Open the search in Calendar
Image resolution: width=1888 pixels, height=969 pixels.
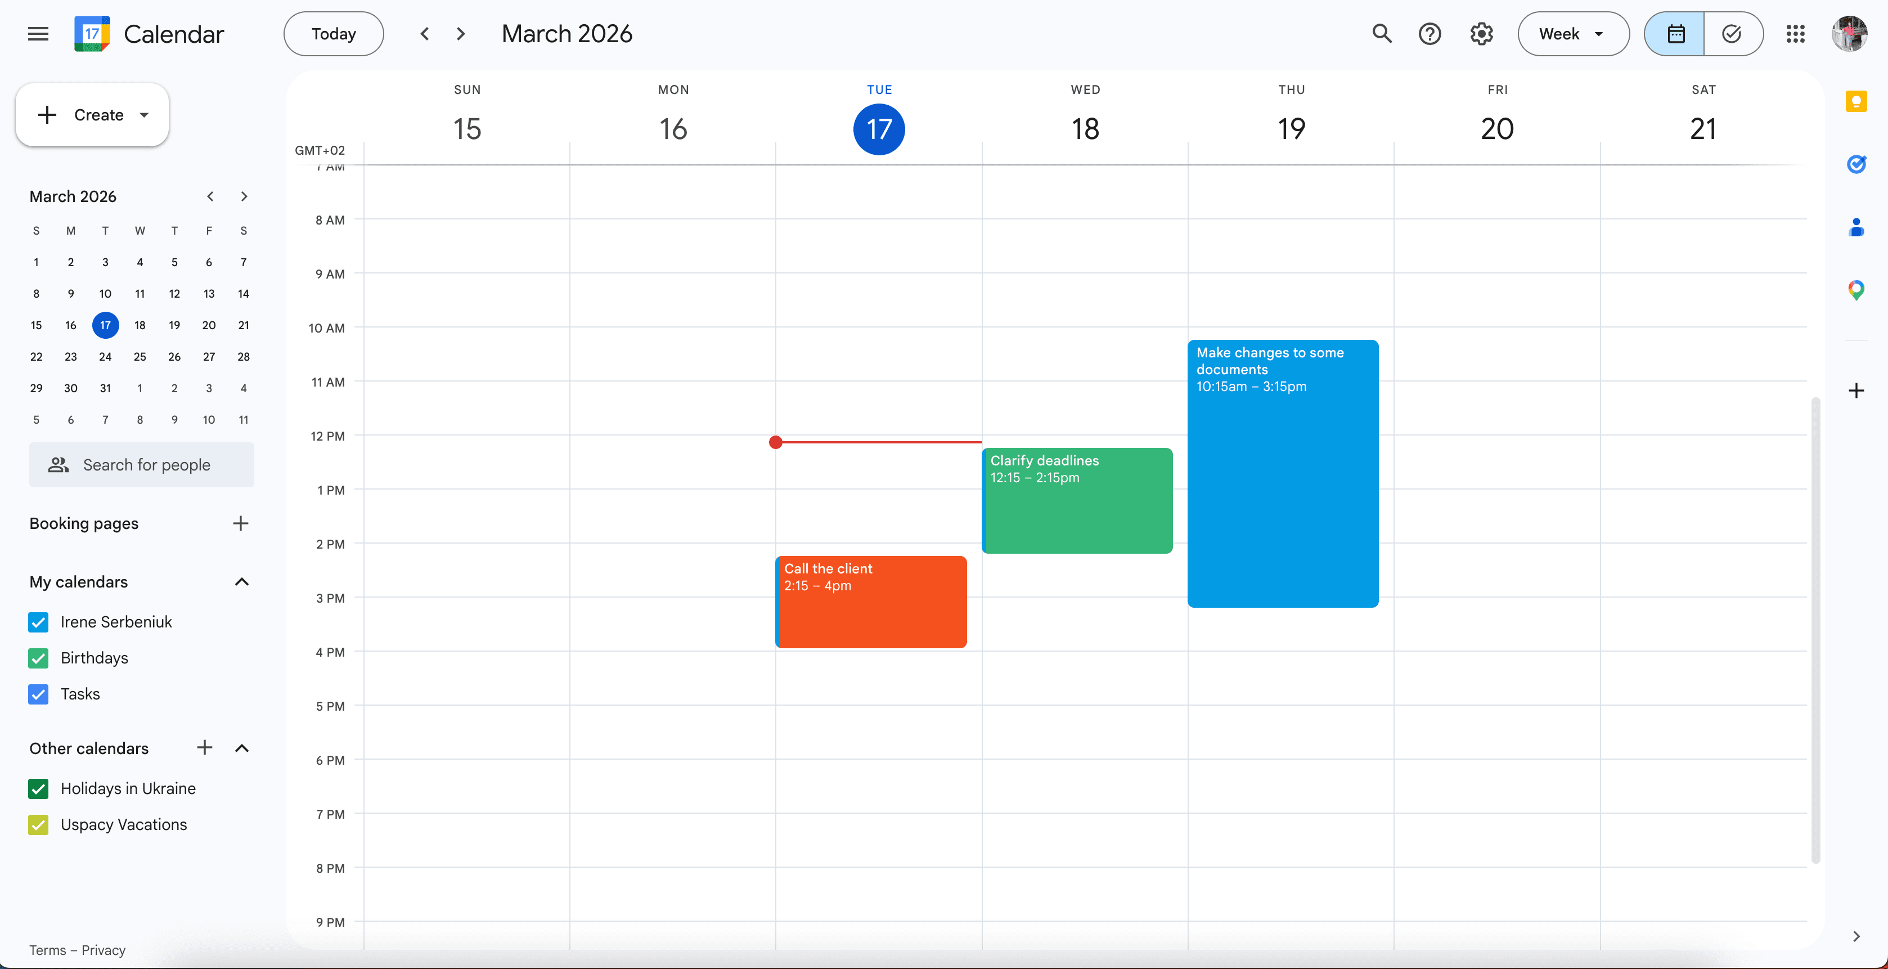(1382, 34)
